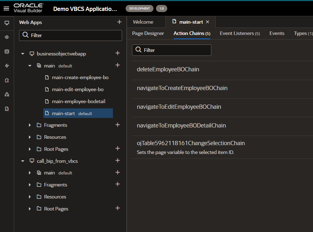313x232 pixels.
Task: Click the shapes icon in the navigator
Action: pyautogui.click(x=7, y=94)
